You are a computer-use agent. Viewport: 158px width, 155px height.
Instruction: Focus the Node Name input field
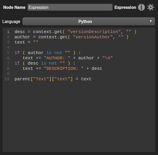click(x=70, y=7)
